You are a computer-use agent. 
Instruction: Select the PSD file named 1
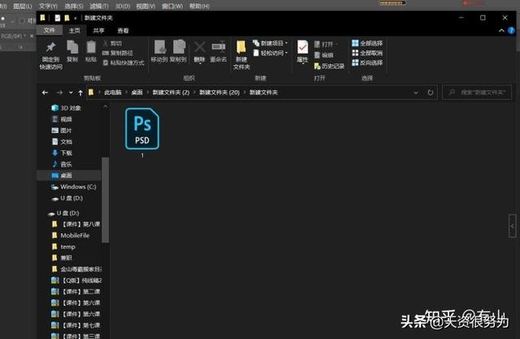(142, 133)
